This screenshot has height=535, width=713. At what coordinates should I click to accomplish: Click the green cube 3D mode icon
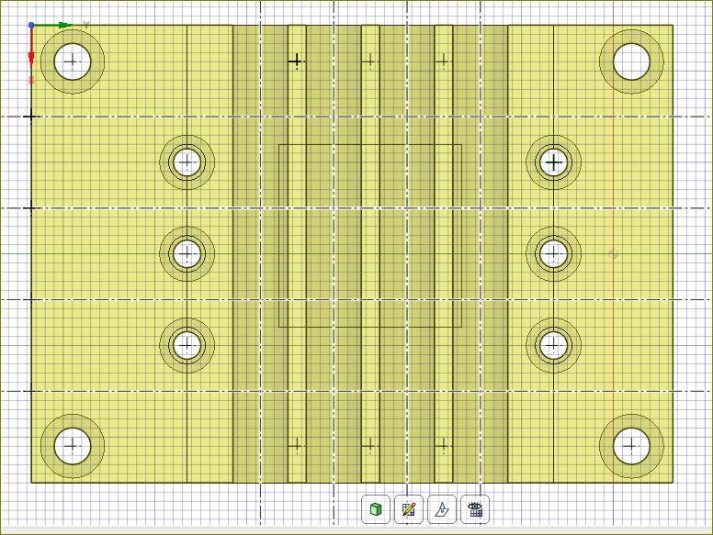(x=376, y=509)
